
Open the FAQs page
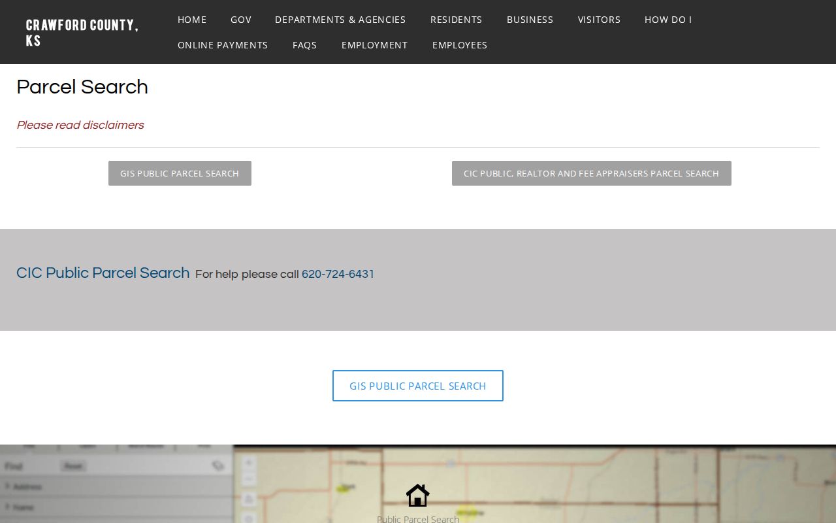(x=305, y=45)
